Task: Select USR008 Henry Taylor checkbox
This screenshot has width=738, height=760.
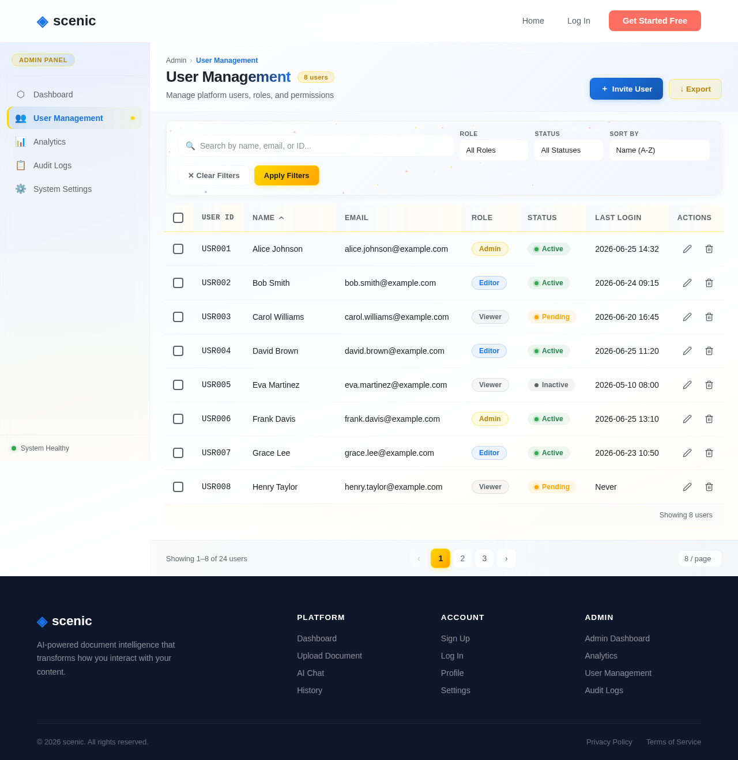Action: (178, 487)
